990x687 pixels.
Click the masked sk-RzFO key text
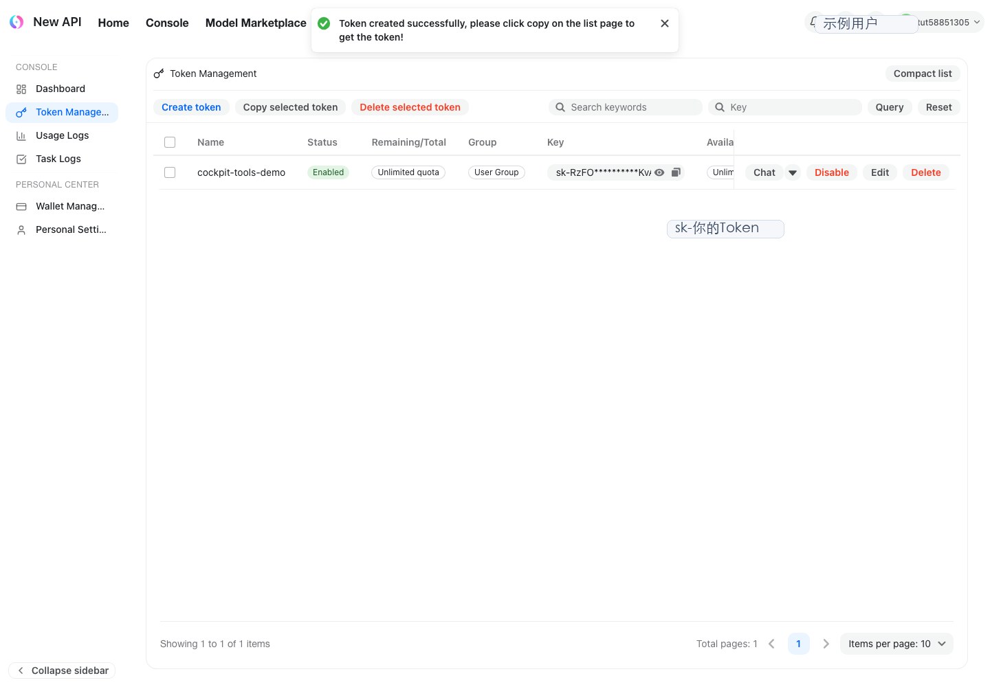(x=603, y=172)
